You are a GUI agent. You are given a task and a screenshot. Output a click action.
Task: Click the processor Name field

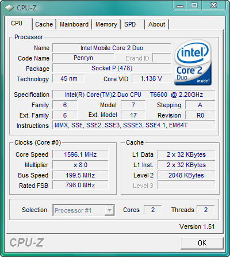[112, 48]
